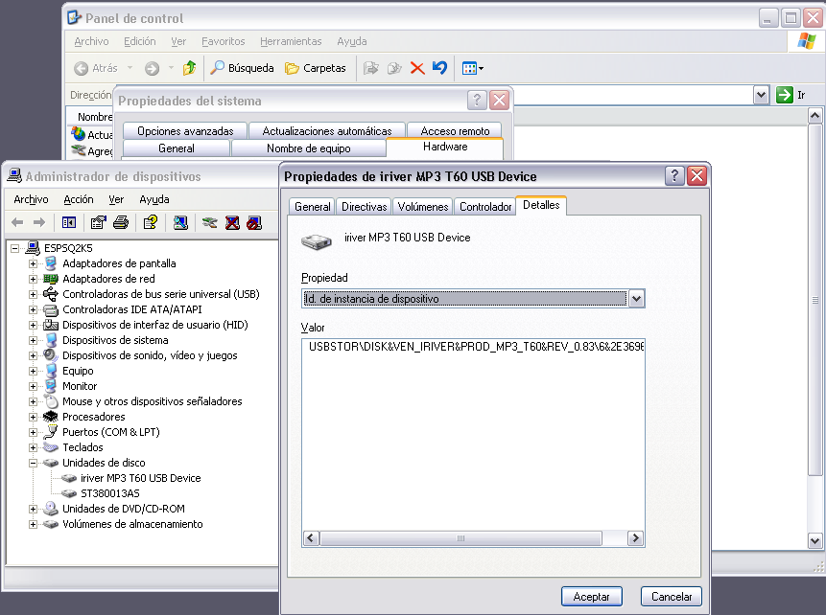
Task: Open Herramientas menu in Panel de control
Action: pyautogui.click(x=291, y=41)
